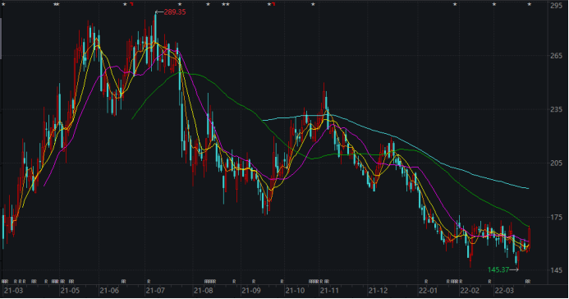Click the 175 price axis label
Image resolution: width=569 pixels, height=299 pixels.
[x=557, y=218]
